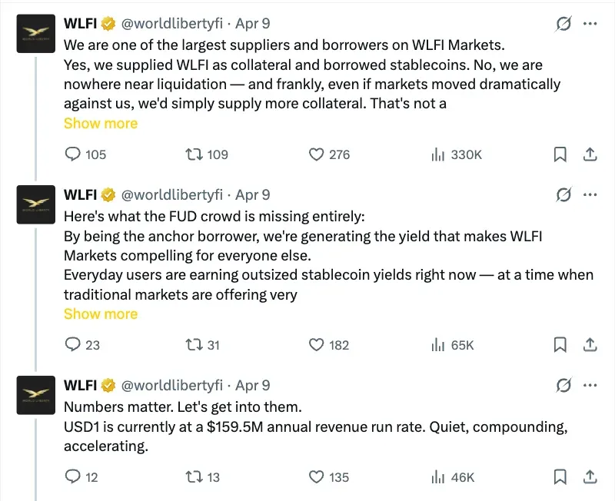Reply to the 'largest suppliers and borrowers' post
Screen dimensions: 615x501
point(73,154)
